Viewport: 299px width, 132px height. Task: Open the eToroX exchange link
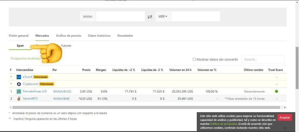click(x=28, y=77)
